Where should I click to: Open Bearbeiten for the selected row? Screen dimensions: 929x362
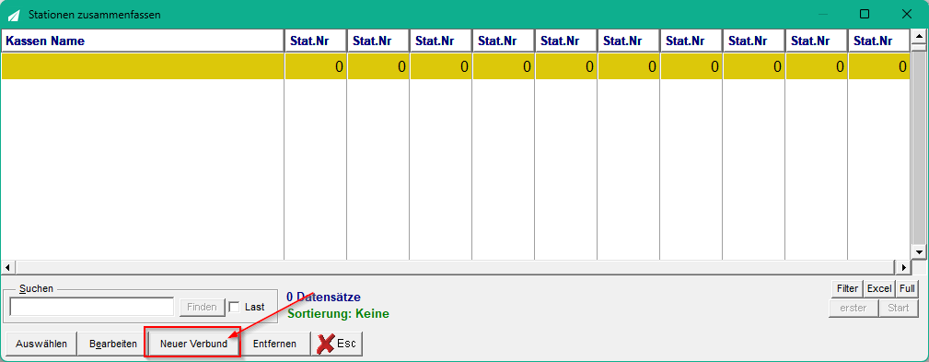coord(112,344)
